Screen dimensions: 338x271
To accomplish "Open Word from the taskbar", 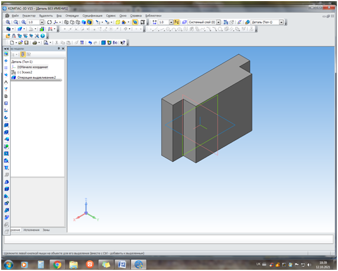I will pyautogui.click(x=122, y=264).
